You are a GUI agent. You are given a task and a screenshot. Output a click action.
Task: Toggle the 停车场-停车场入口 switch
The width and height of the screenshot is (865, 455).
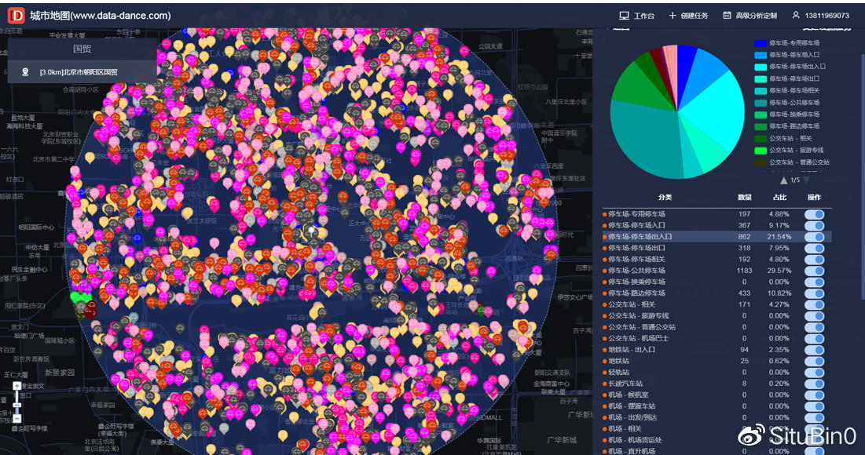814,225
